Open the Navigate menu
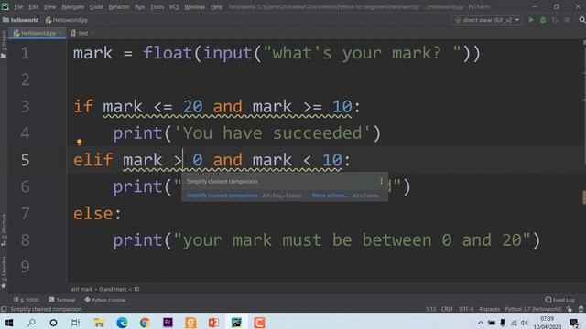 pos(73,7)
